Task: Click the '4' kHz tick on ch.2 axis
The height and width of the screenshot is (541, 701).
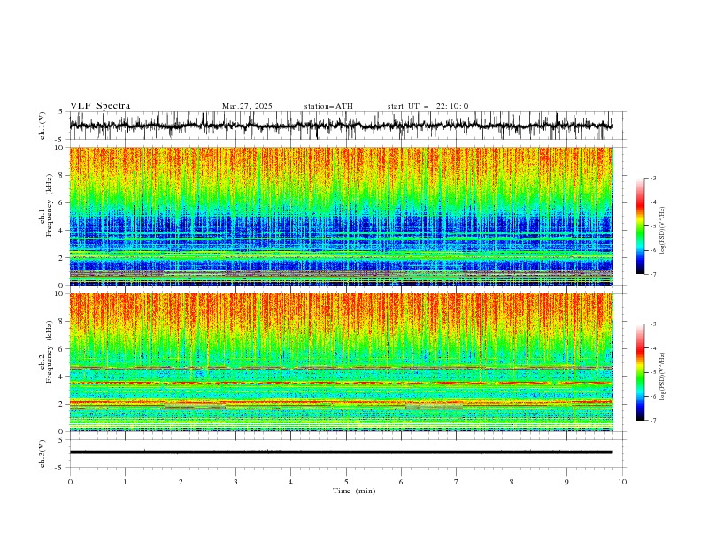Action: point(63,377)
